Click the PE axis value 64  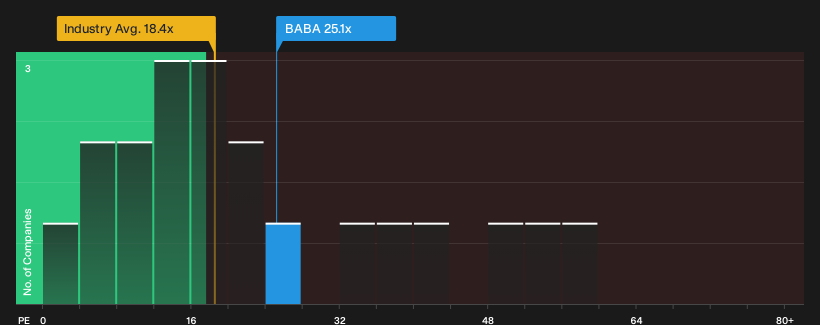(636, 320)
